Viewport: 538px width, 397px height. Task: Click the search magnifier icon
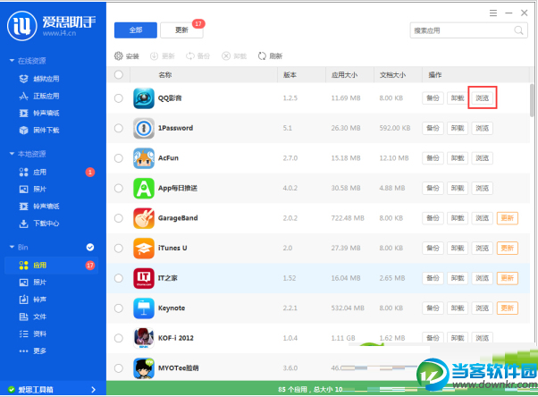[518, 30]
